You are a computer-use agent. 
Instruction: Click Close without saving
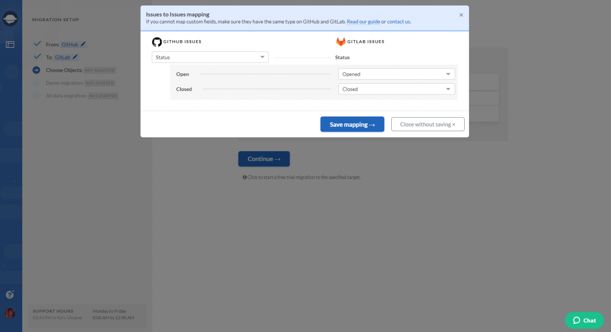click(428, 124)
